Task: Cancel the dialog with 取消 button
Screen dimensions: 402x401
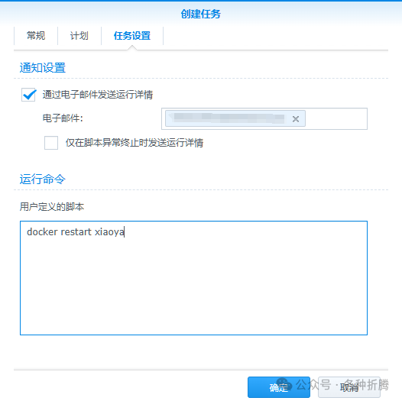Action: pos(349,387)
